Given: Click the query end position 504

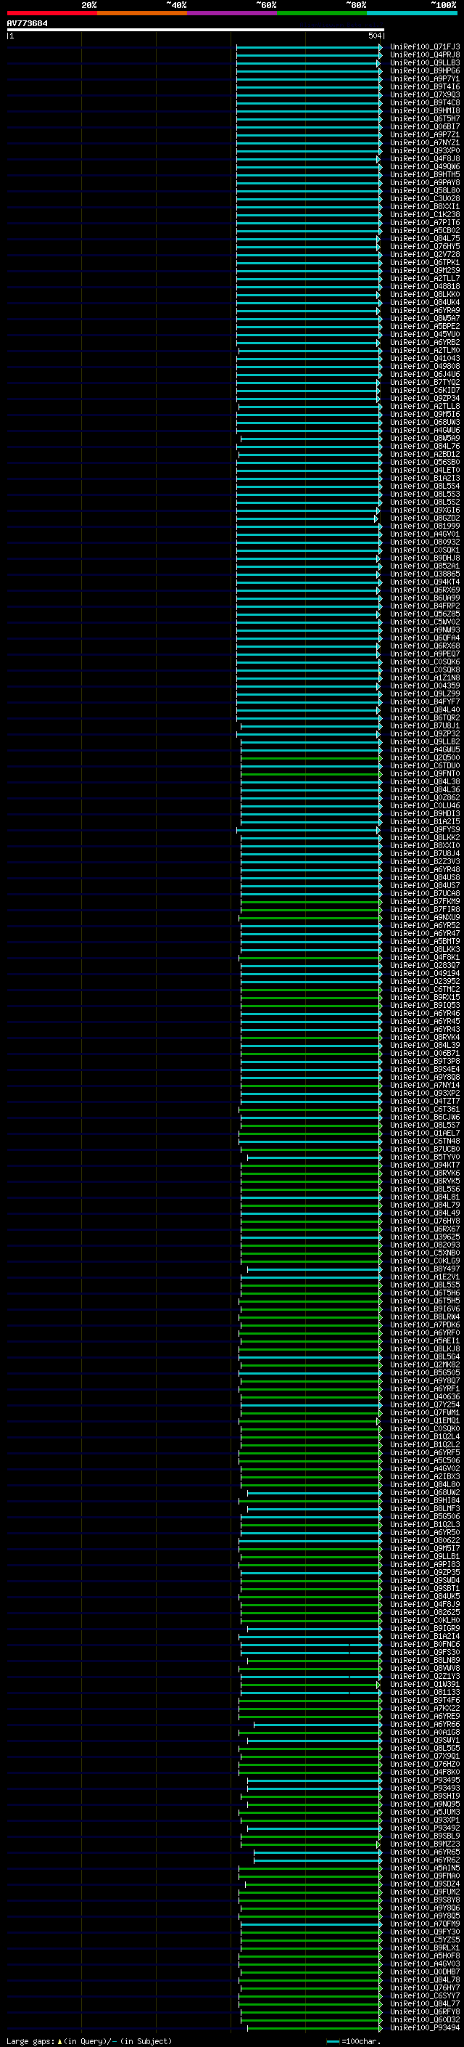Looking at the screenshot, I should pyautogui.click(x=375, y=36).
